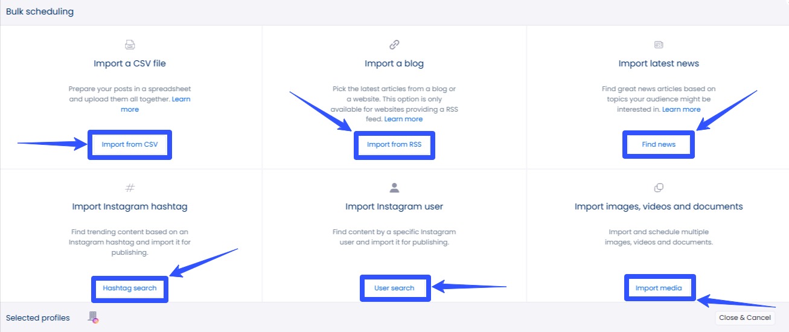Click the blog chain-link icon
The width and height of the screenshot is (789, 332).
(x=394, y=45)
